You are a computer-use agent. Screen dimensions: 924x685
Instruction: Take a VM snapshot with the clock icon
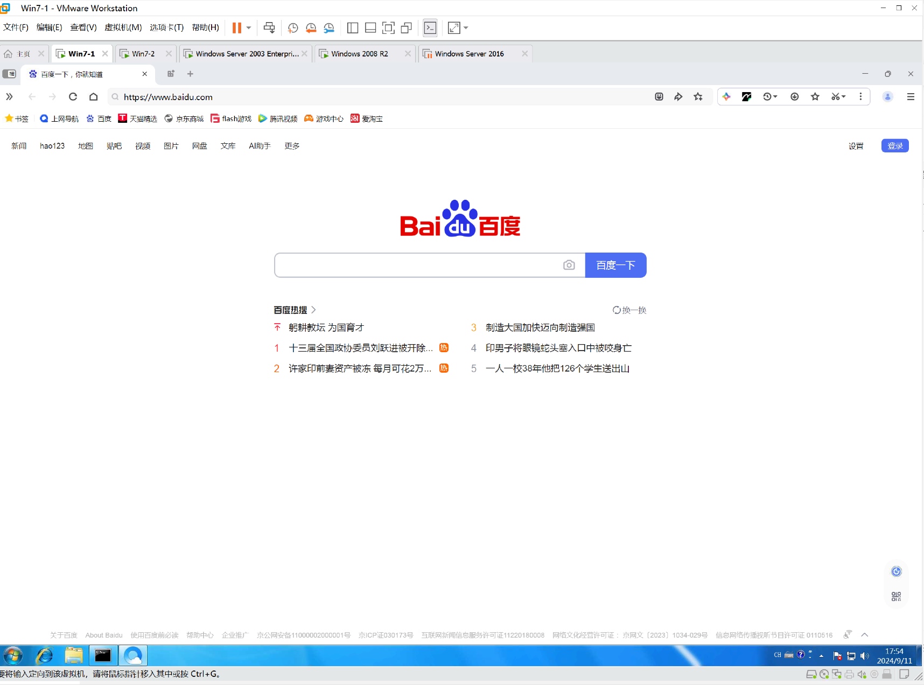pos(293,28)
